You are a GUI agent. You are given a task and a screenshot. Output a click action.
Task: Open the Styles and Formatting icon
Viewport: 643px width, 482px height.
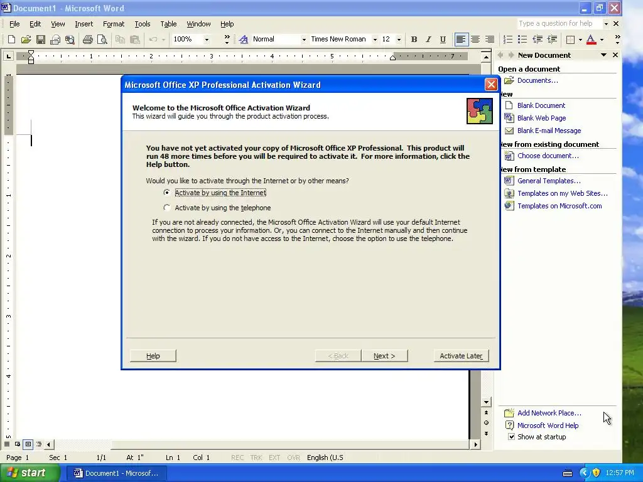(x=243, y=40)
